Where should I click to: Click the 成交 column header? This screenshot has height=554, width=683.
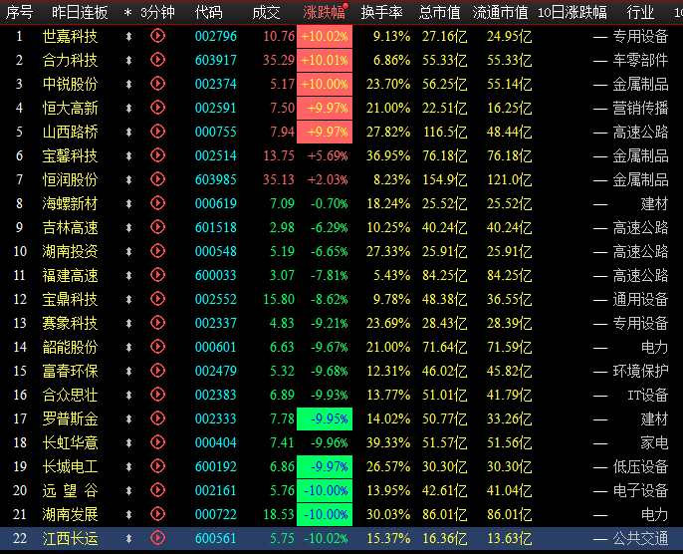(266, 12)
